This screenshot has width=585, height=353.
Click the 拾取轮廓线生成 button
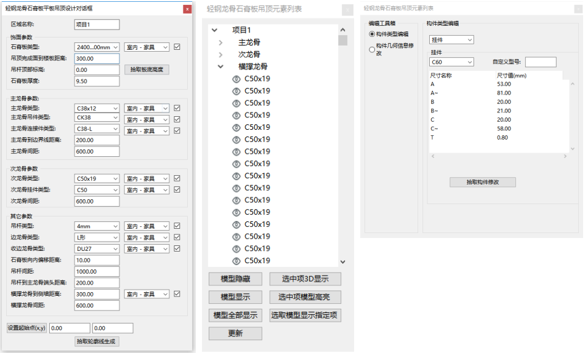tap(96, 341)
